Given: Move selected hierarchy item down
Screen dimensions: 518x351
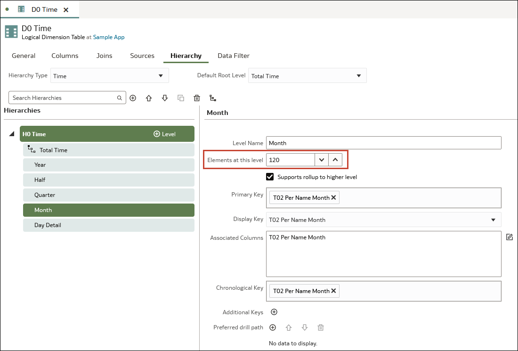Looking at the screenshot, I should [165, 98].
